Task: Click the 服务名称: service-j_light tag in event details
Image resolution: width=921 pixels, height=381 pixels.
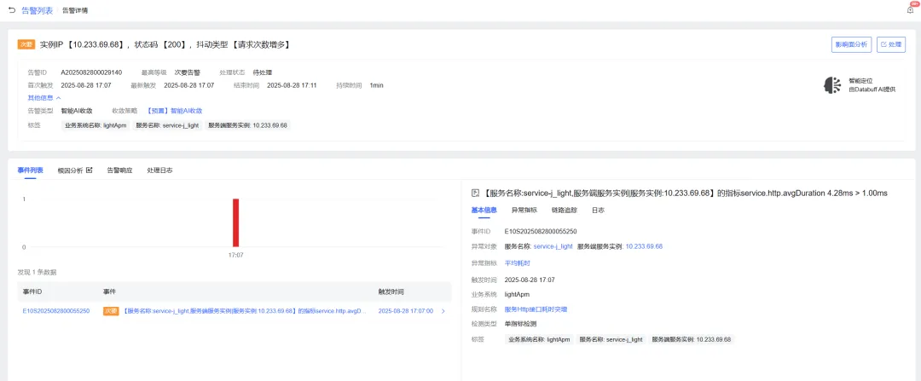Action: (611, 339)
